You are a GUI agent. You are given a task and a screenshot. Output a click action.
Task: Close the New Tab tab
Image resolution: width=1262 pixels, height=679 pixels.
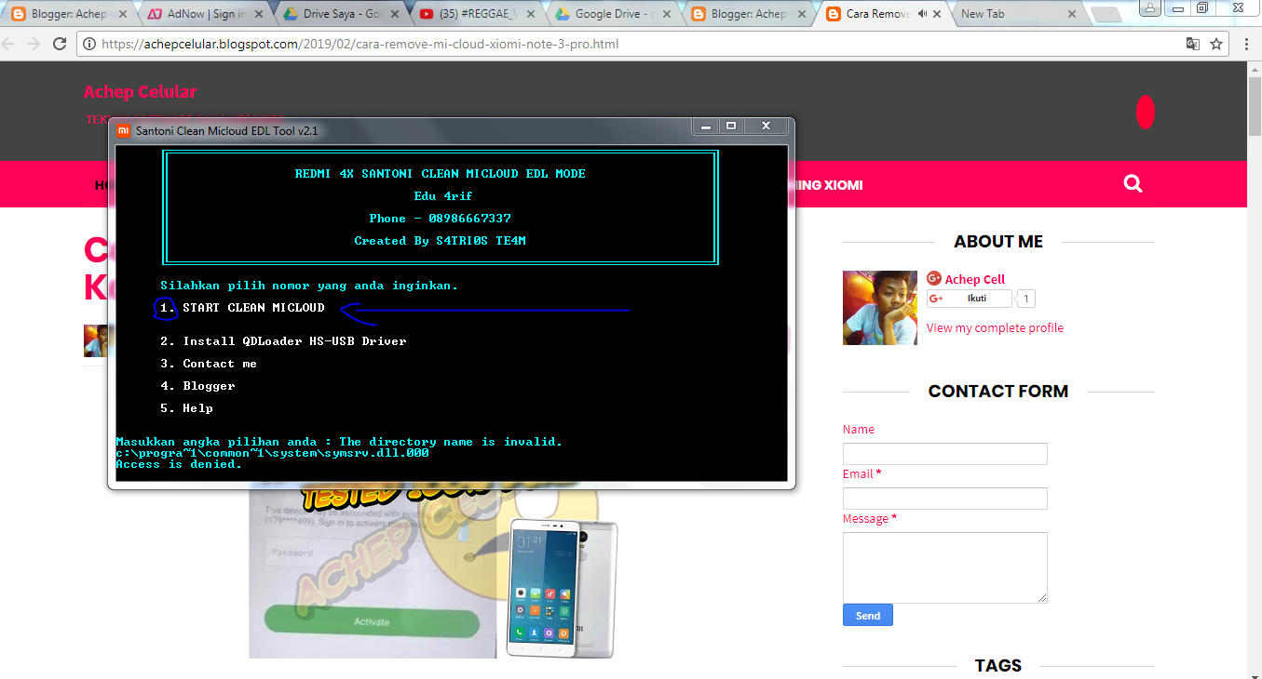1073,14
